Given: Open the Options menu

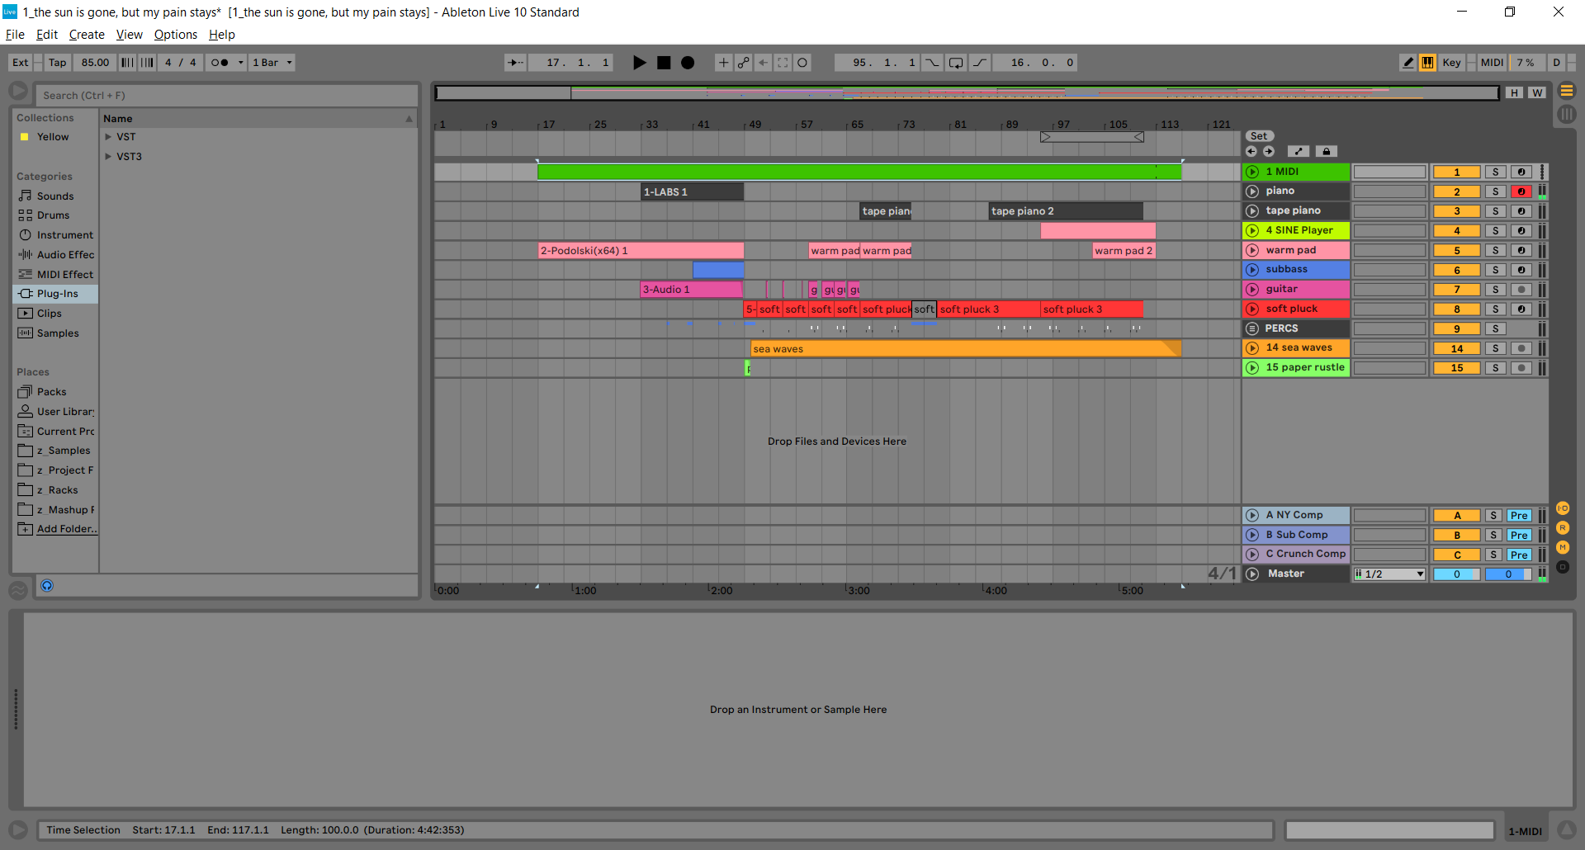Looking at the screenshot, I should point(176,35).
